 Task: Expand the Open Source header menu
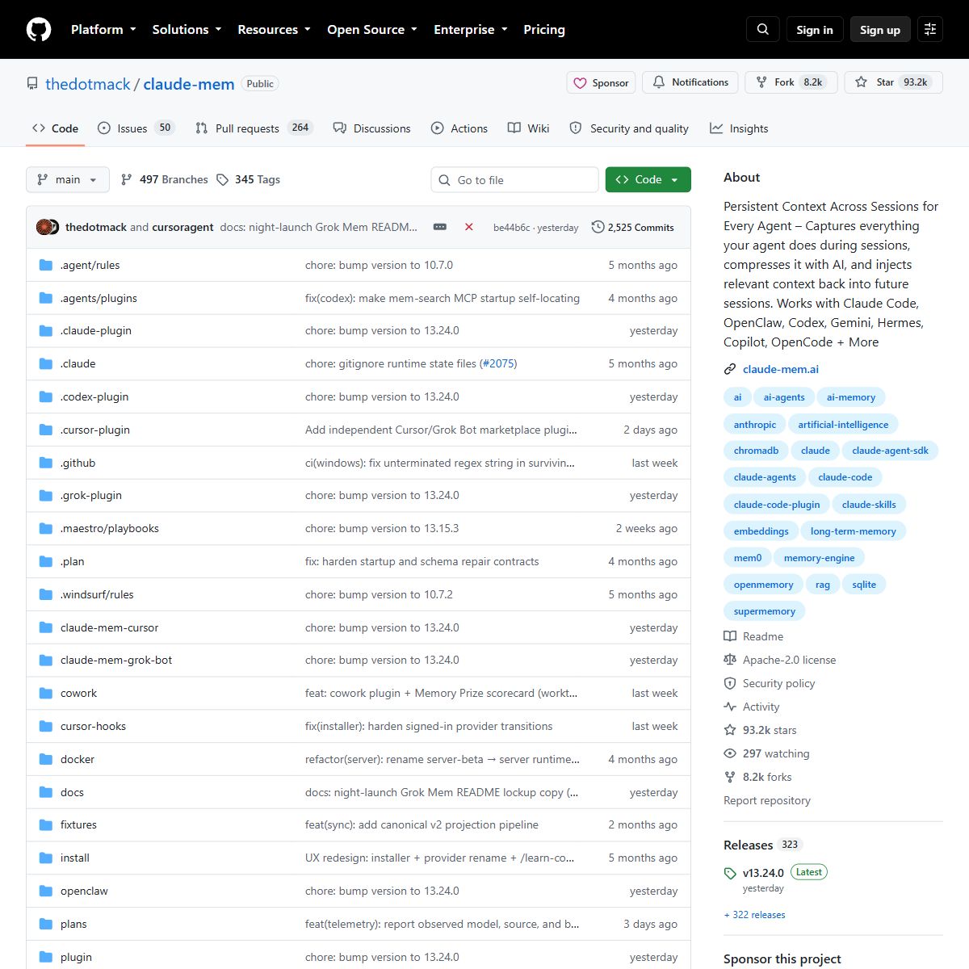(372, 29)
